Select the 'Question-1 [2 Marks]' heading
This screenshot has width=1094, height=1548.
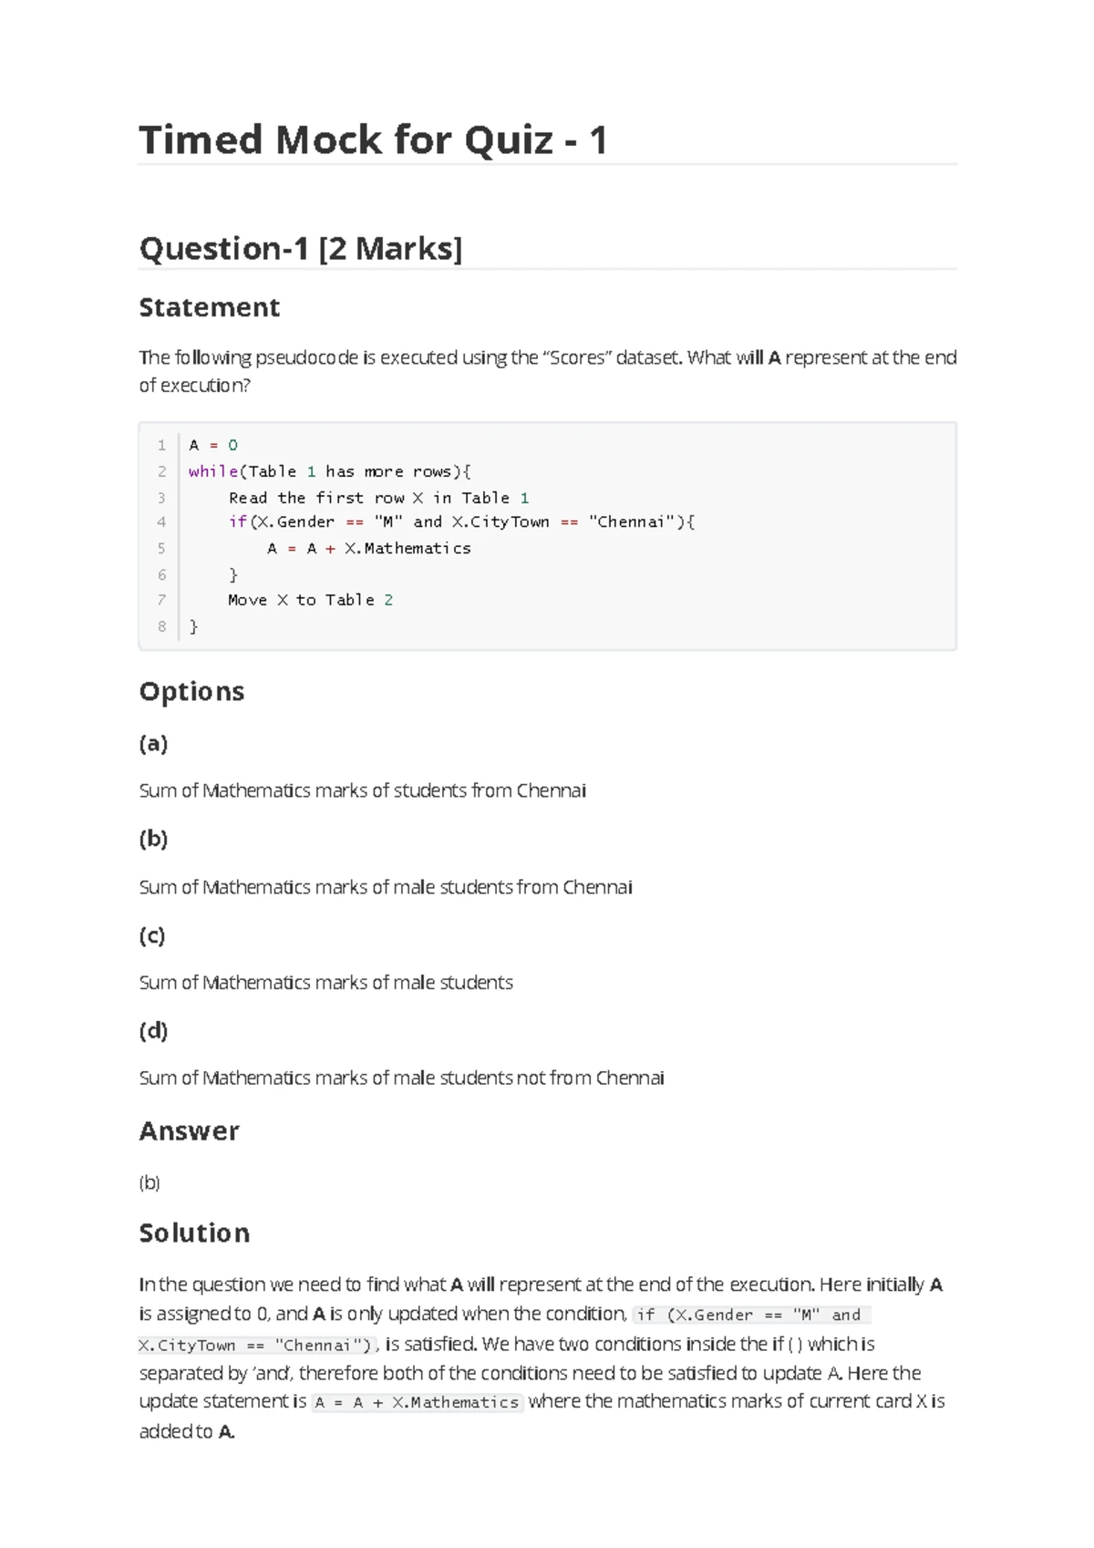point(301,248)
